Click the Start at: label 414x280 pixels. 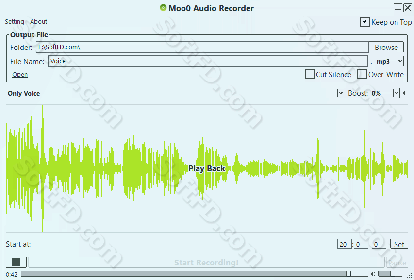[x=18, y=244]
